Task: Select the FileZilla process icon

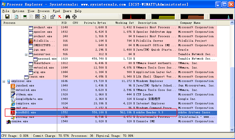Action: pyautogui.click(x=31, y=41)
